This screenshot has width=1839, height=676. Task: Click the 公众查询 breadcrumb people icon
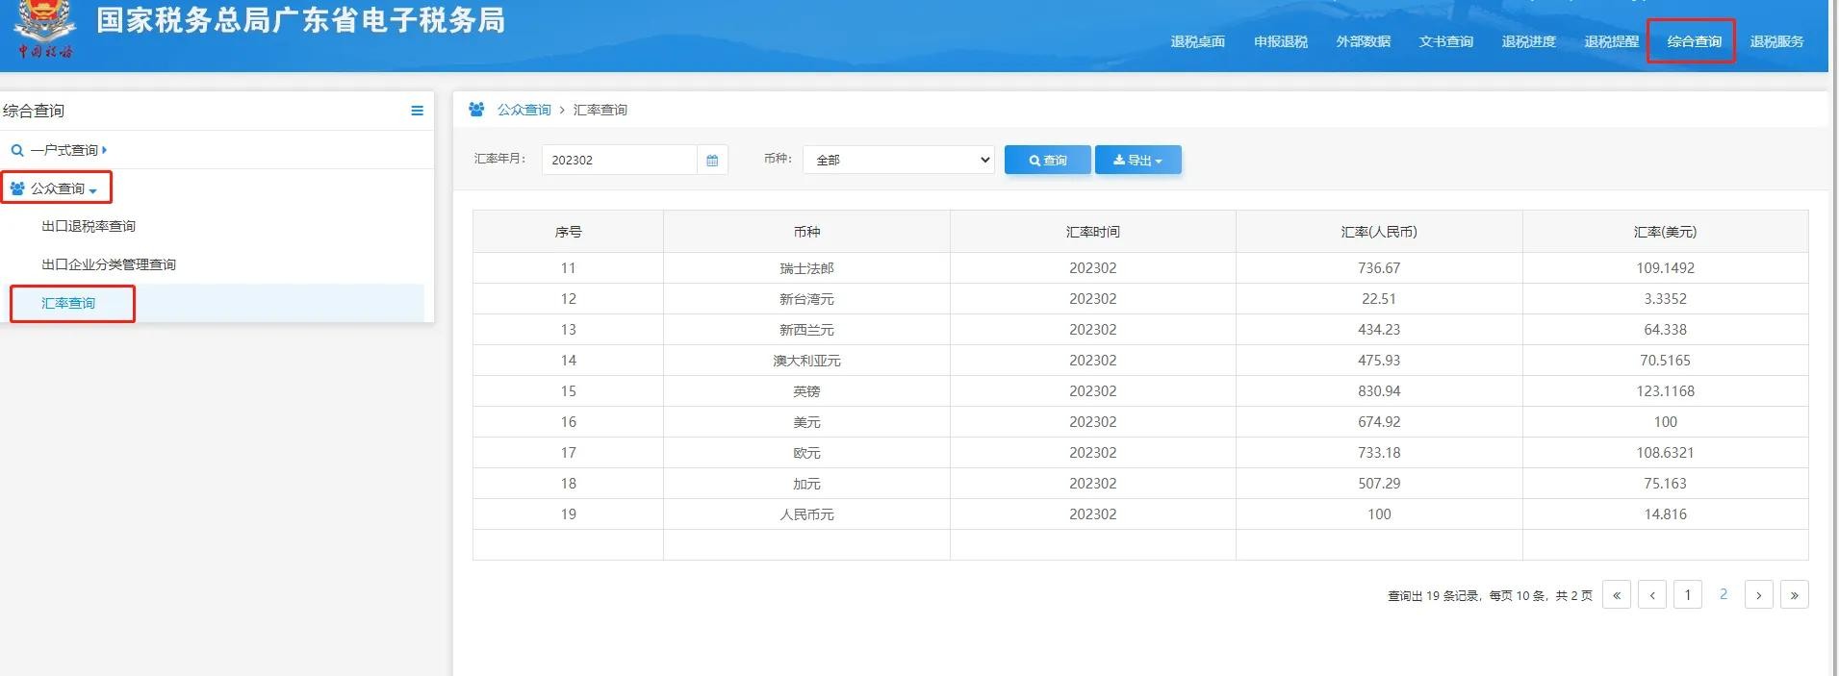coord(476,110)
